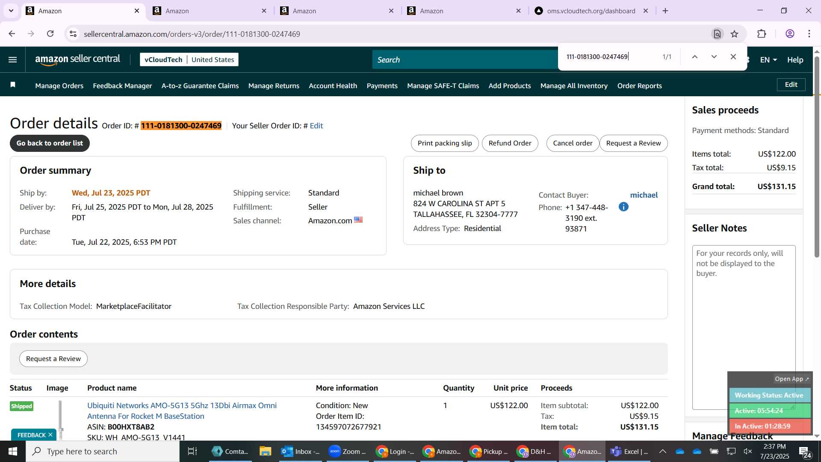The width and height of the screenshot is (821, 462).
Task: Open Ubiquiti Networks AMO-5G13 product link
Action: click(x=182, y=411)
